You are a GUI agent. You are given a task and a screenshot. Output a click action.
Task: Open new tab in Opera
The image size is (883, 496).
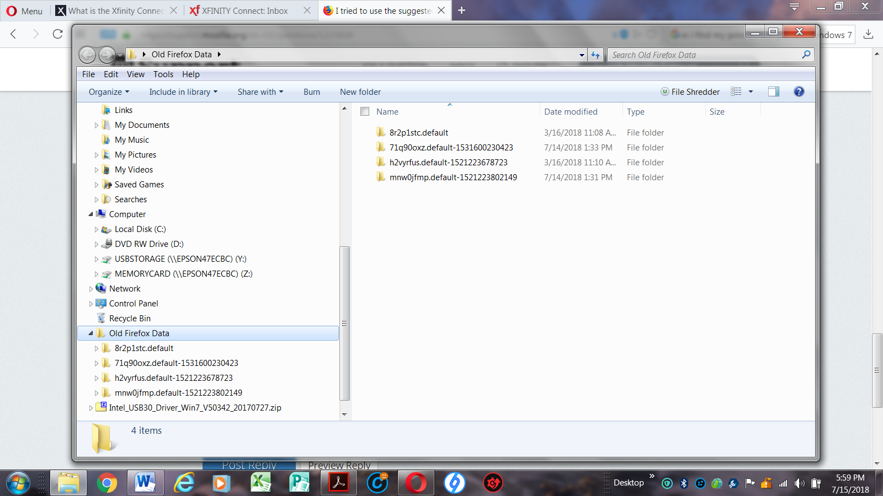[461, 10]
